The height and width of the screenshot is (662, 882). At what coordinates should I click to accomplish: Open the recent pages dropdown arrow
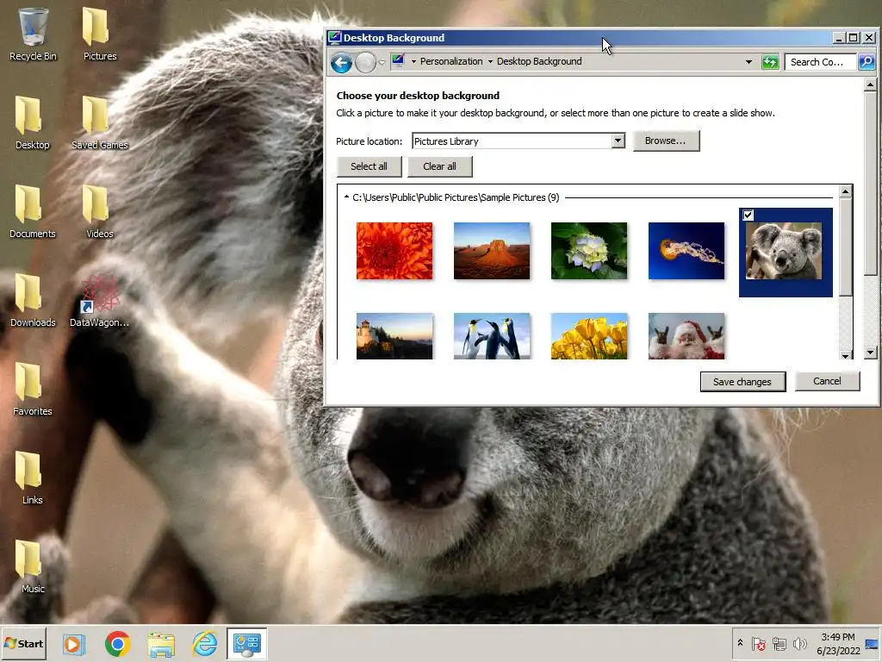tap(382, 62)
